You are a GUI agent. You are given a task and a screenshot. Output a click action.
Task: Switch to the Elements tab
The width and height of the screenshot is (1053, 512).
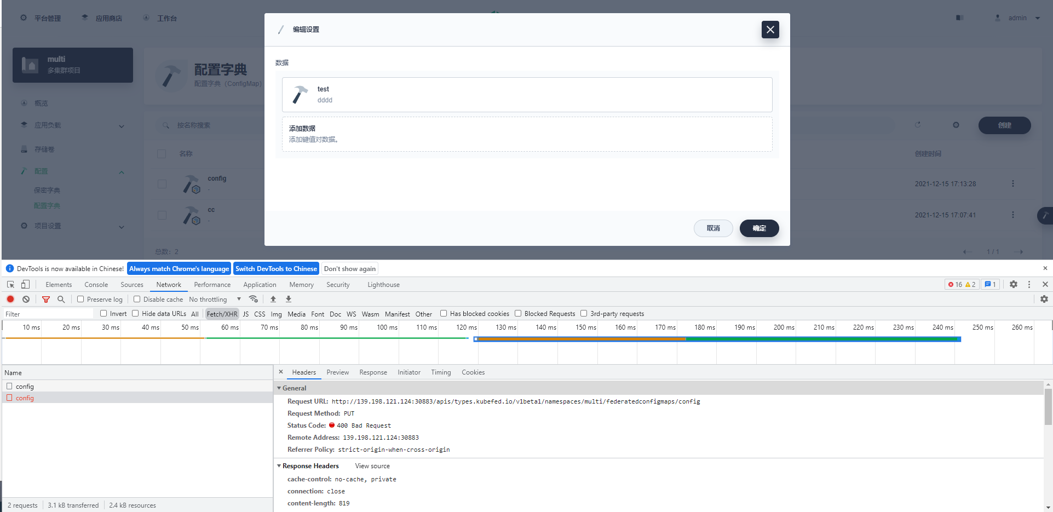[x=59, y=284]
